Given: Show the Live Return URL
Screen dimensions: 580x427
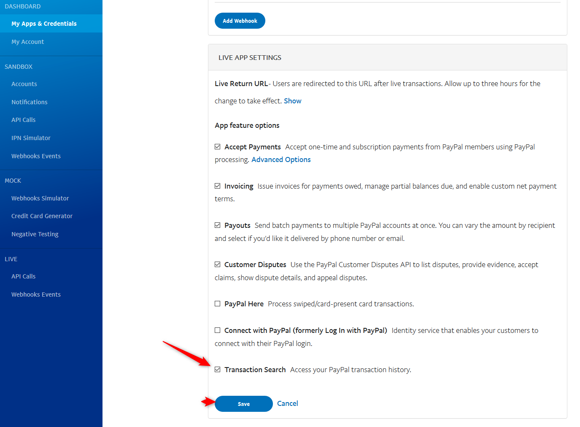Looking at the screenshot, I should coord(293,101).
